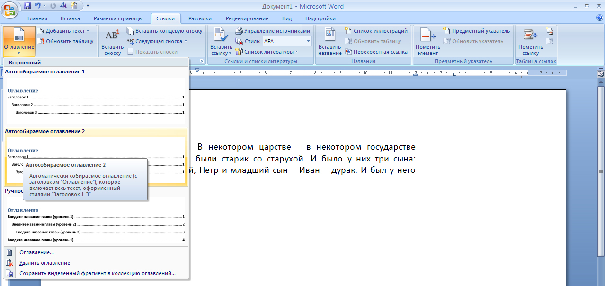Click Пометить ссылку button
The height and width of the screenshot is (286, 605).
pos(531,42)
